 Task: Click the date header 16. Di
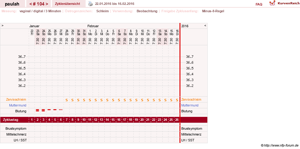[x=177, y=32]
